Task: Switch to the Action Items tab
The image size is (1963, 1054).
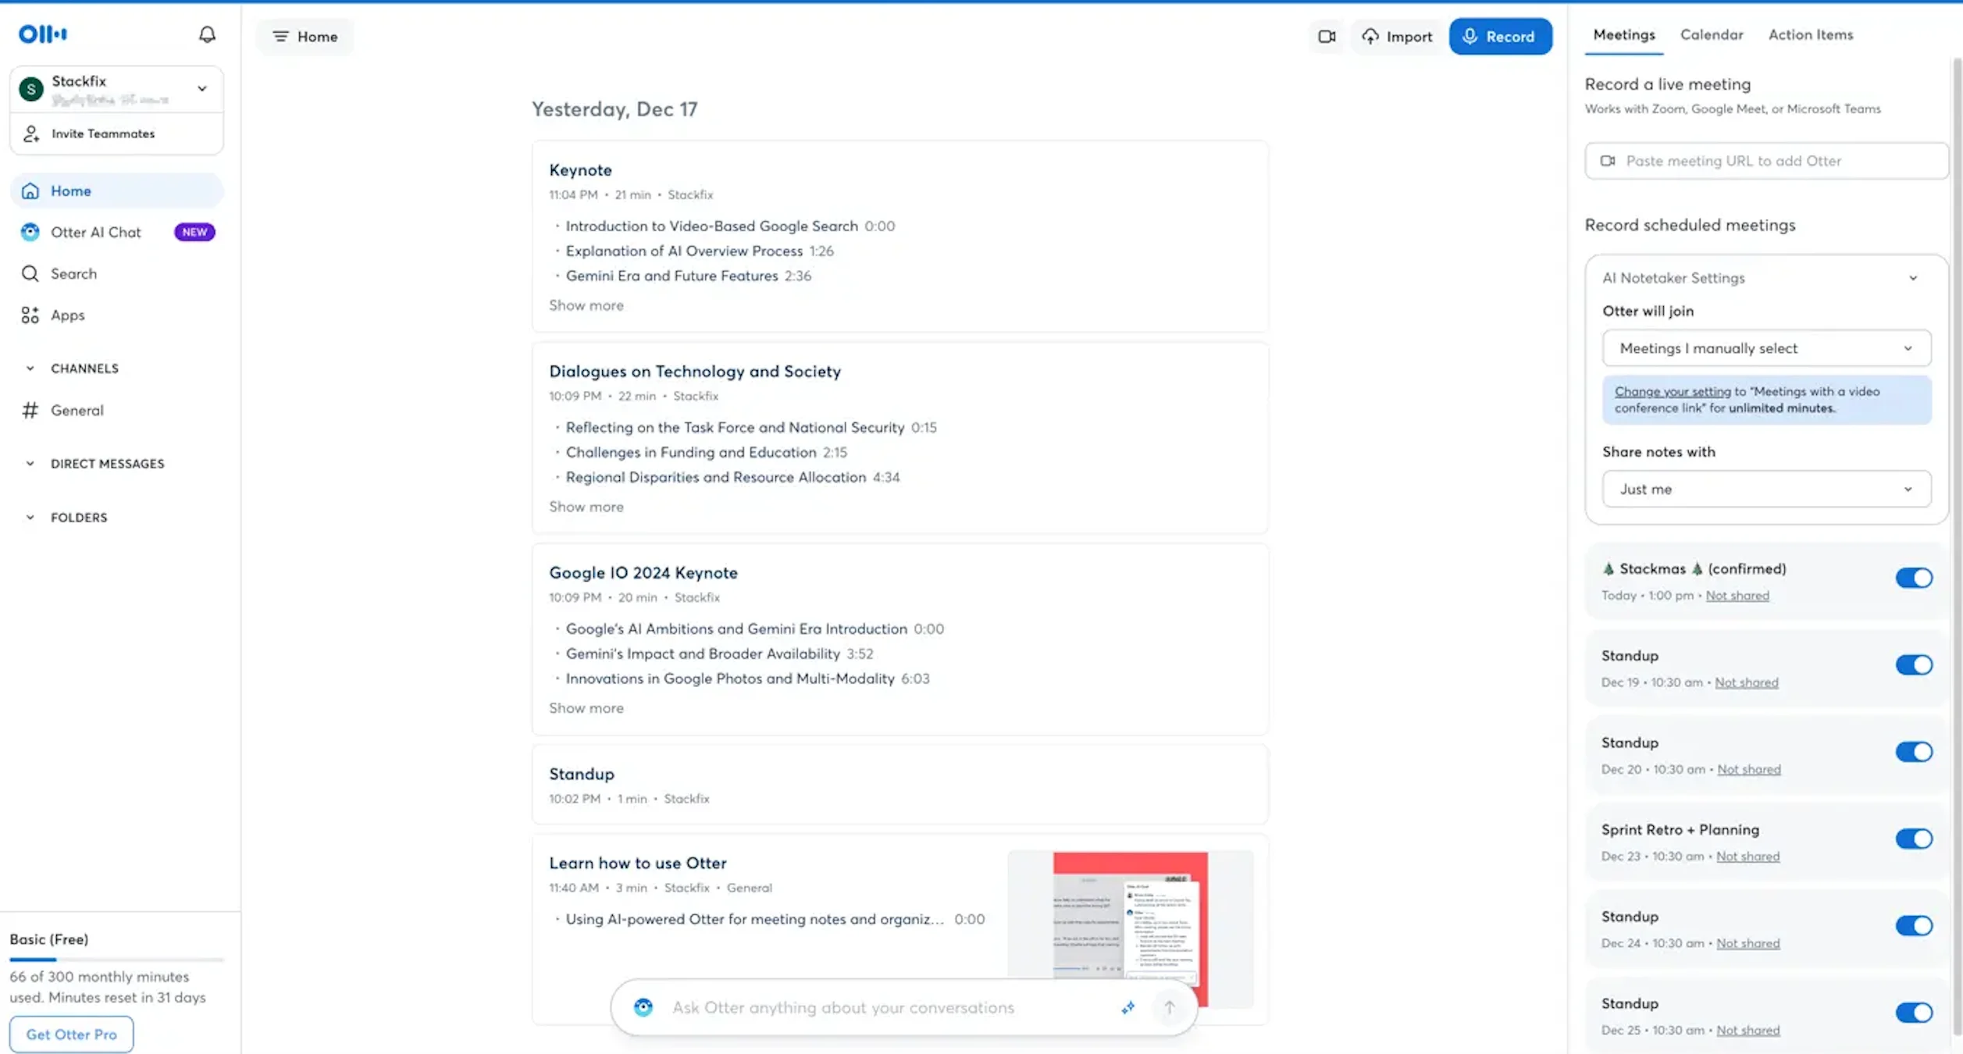Action: pos(1810,35)
